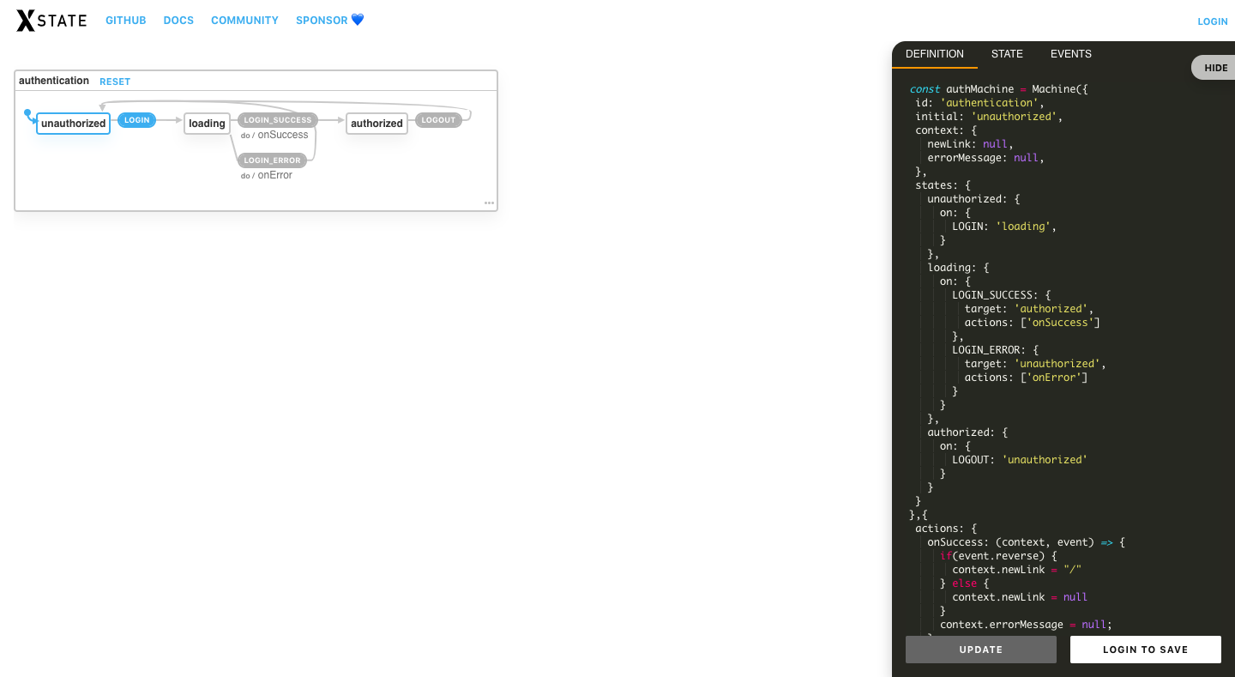Click the LOGIN_SUCCESS event pill
1235x677 pixels.
point(277,120)
